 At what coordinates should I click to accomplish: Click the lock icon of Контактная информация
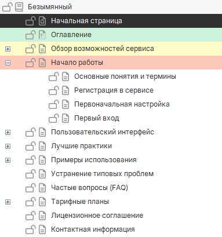click(31, 229)
